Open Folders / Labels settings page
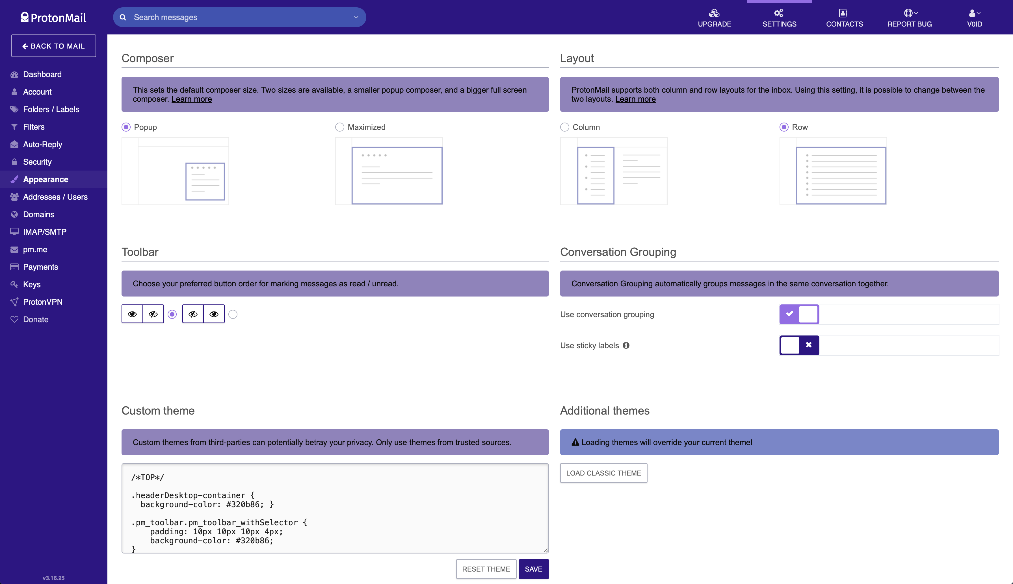1013x584 pixels. point(51,110)
